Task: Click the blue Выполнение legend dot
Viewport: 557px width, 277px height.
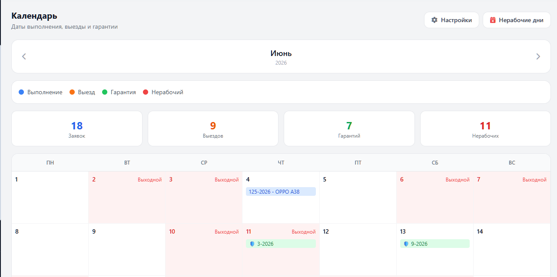Action: pyautogui.click(x=21, y=92)
